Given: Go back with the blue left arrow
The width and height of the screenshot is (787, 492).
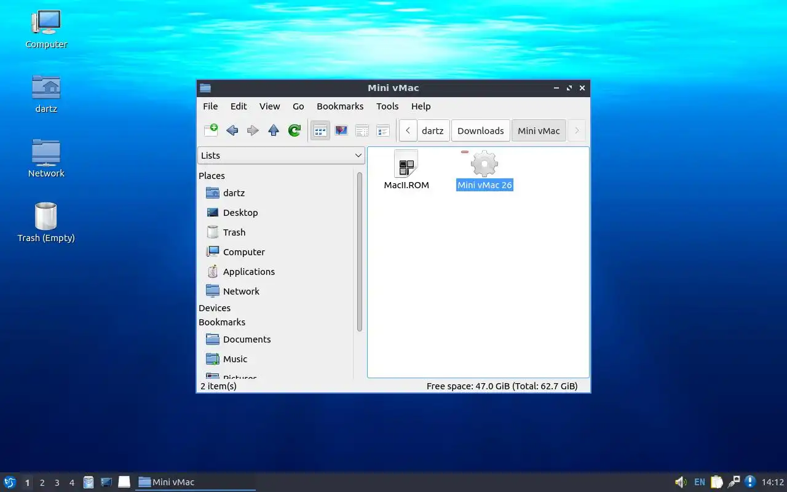Looking at the screenshot, I should pyautogui.click(x=232, y=130).
